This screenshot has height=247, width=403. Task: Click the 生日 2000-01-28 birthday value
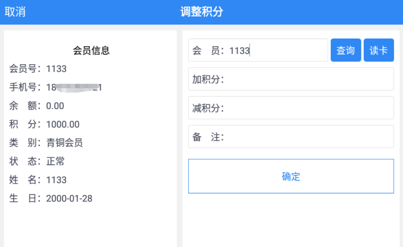pos(69,198)
